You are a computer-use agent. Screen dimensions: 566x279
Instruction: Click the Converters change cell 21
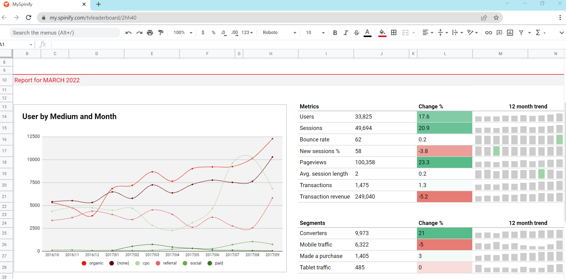click(x=445, y=233)
